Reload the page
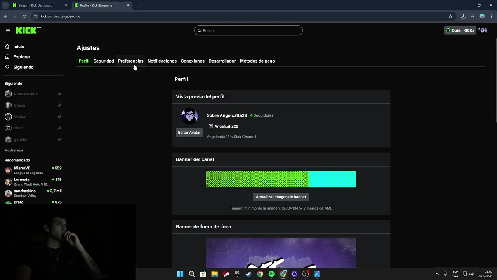 click(x=24, y=16)
